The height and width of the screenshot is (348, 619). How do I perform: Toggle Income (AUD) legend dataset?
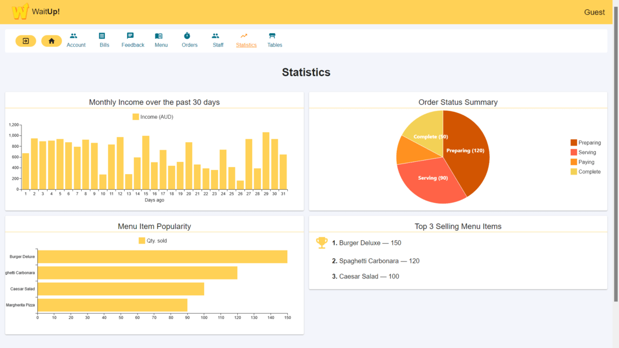pos(153,117)
